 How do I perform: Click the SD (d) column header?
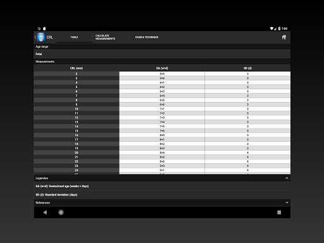(247, 68)
